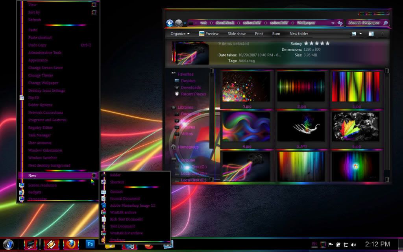Set rating with the fifth star
Screen dimensions: 403x252
(327, 43)
